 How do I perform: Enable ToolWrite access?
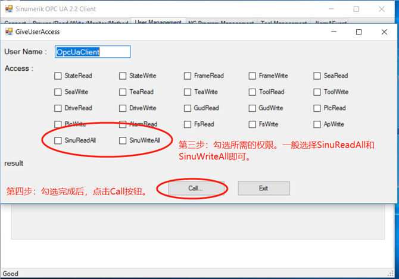(317, 92)
